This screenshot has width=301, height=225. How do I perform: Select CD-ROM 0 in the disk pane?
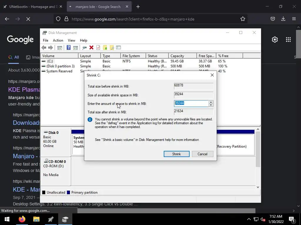tap(56, 171)
